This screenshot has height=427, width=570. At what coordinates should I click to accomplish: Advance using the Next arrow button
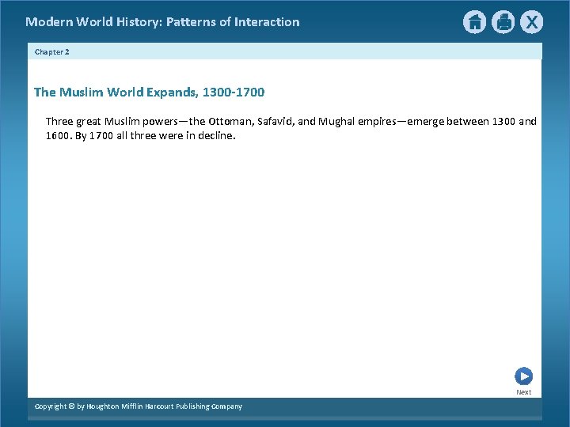pyautogui.click(x=523, y=376)
